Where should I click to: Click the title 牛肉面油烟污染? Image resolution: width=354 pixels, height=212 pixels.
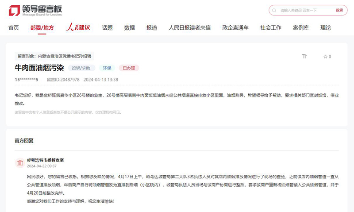tap(39, 68)
